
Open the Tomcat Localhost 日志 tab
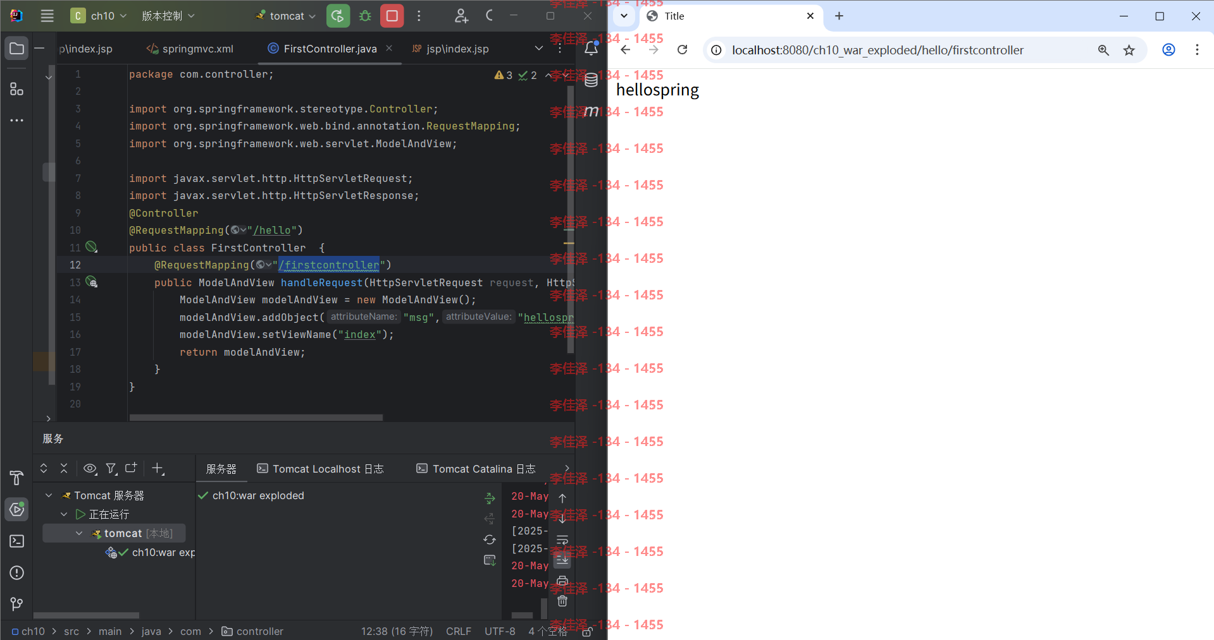(320, 469)
